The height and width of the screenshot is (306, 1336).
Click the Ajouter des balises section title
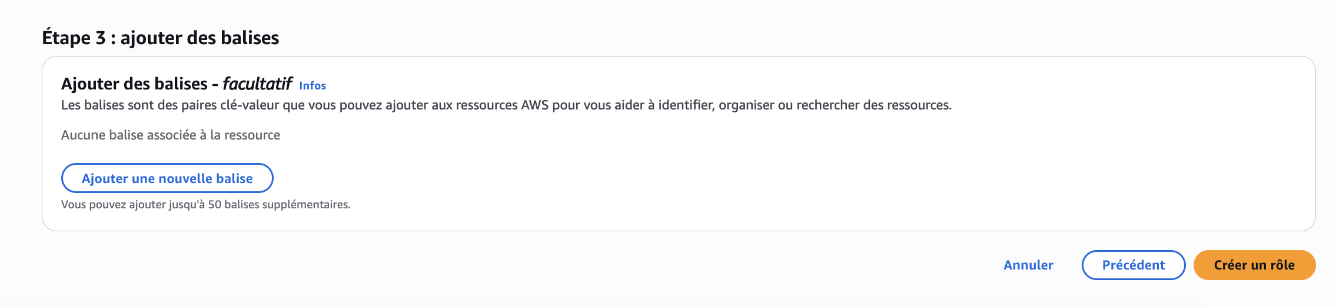(134, 84)
